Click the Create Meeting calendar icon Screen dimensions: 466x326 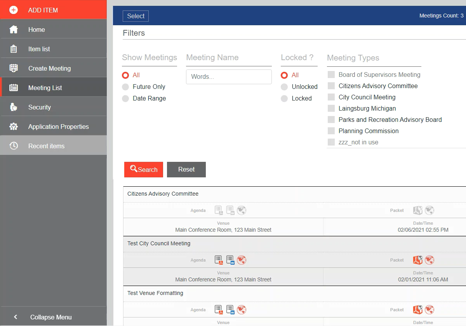(14, 68)
